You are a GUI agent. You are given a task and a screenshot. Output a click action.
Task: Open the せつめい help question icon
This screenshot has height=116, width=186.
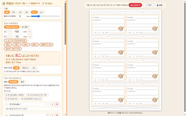pos(43,3)
